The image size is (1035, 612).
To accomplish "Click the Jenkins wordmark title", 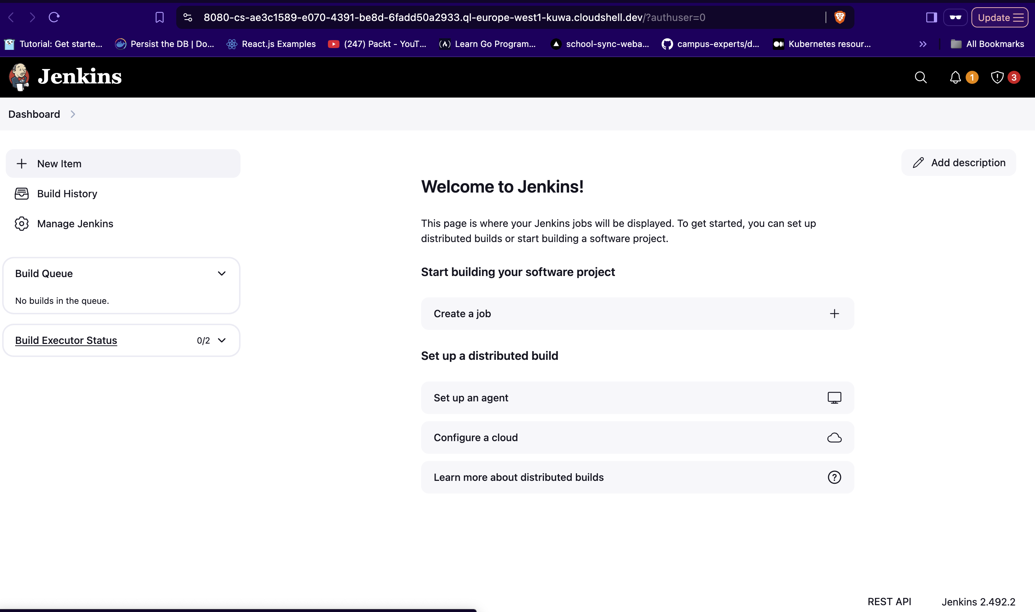I will [x=79, y=77].
